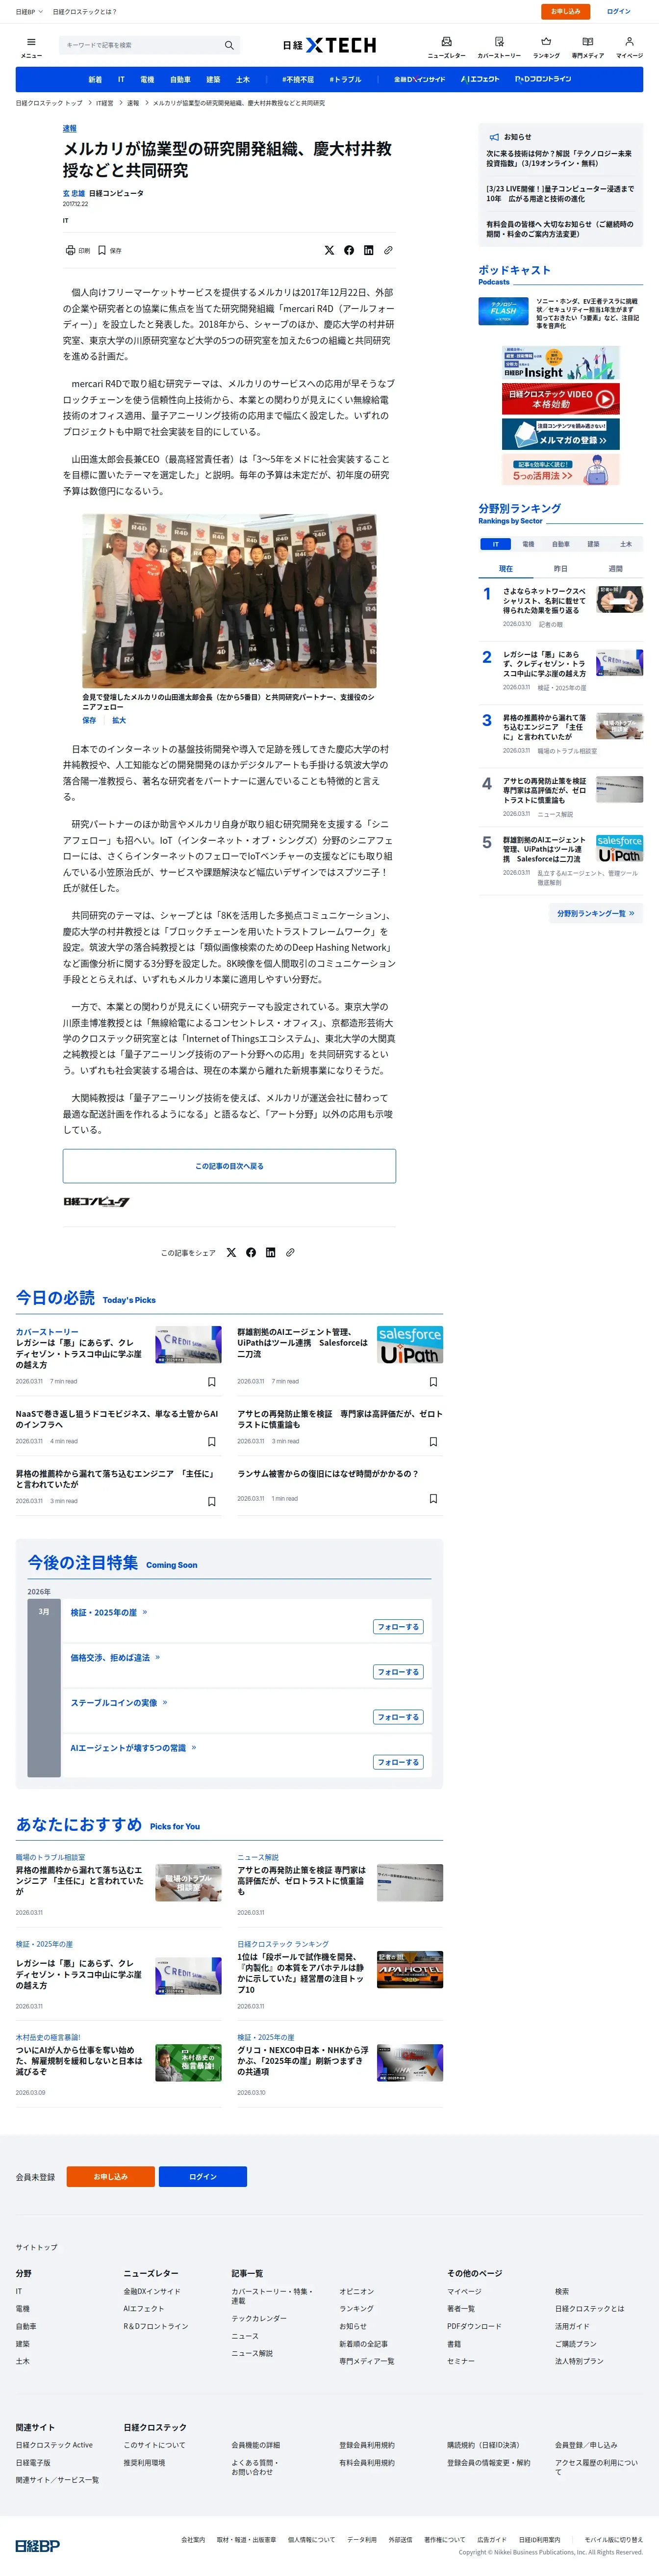Image resolution: width=659 pixels, height=2576 pixels.
Task: Open the 日経BP Insight banner
Action: (x=560, y=363)
